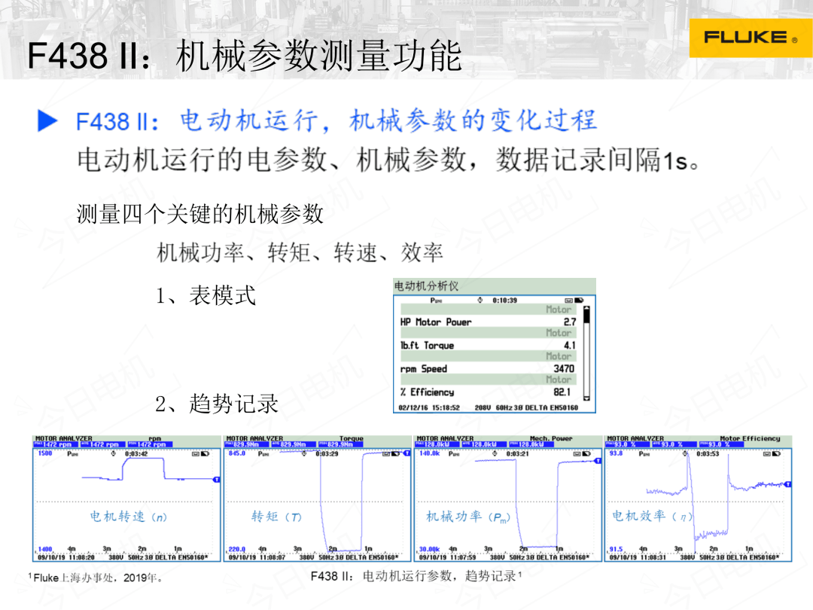This screenshot has height=610, width=813.
Task: Click the '1、表模式' list item
Action: pyautogui.click(x=206, y=296)
